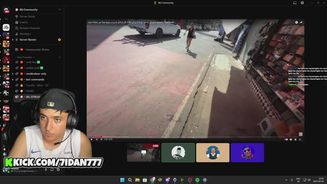327x184 pixels.
Task: Open system volume from tray
Action: [x=309, y=180]
